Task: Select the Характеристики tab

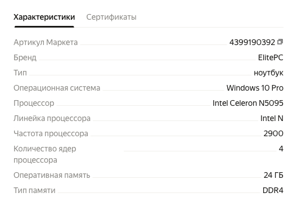Action: pos(44,17)
